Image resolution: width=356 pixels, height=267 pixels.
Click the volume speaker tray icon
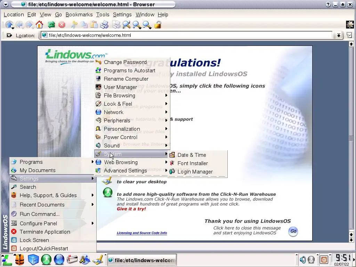(x=303, y=259)
